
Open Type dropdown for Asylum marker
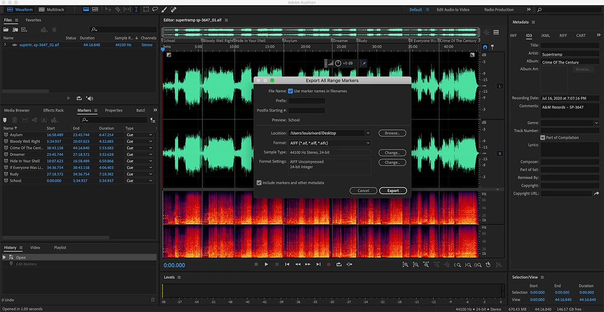[x=139, y=135]
